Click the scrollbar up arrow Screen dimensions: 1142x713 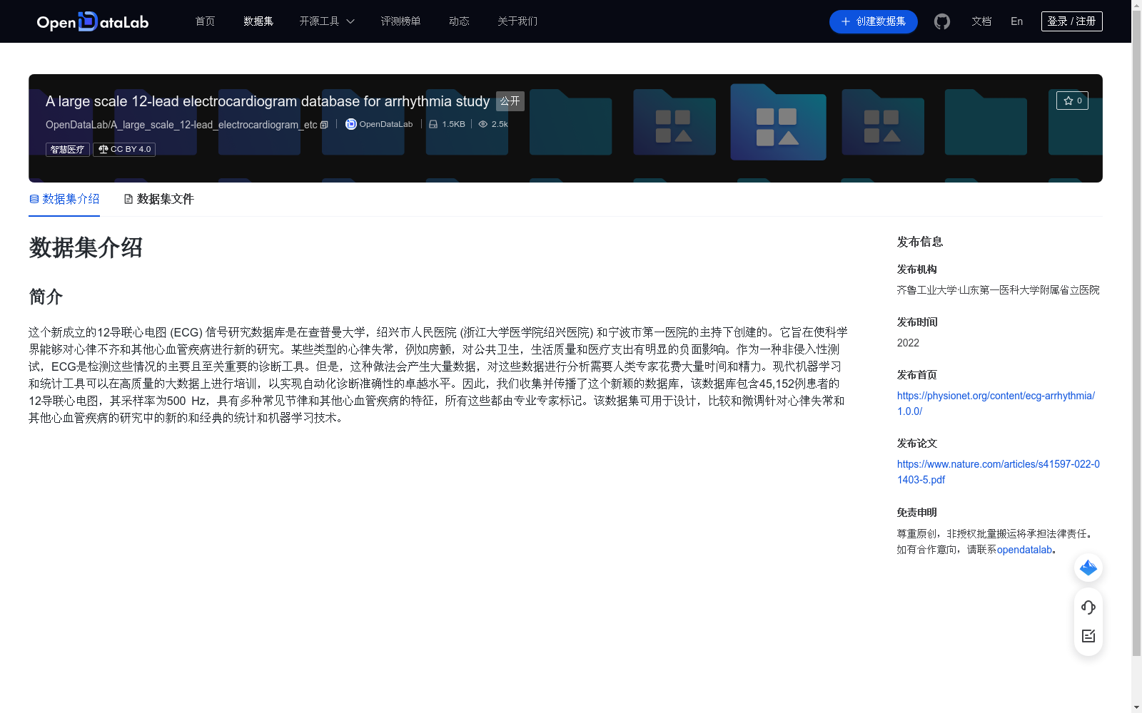coord(1136,5)
